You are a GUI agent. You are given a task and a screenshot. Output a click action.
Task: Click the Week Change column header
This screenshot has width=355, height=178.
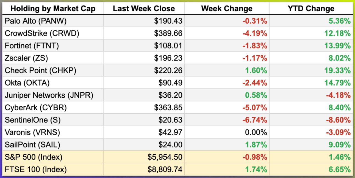pyautogui.click(x=227, y=9)
